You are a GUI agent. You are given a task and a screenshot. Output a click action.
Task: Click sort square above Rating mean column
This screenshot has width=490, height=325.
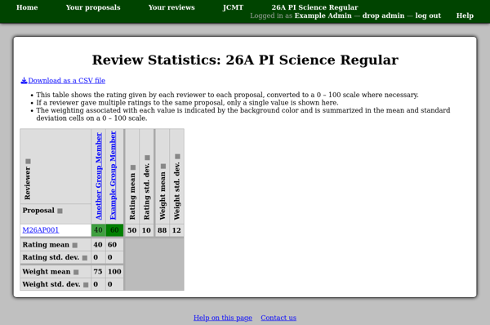(x=133, y=167)
